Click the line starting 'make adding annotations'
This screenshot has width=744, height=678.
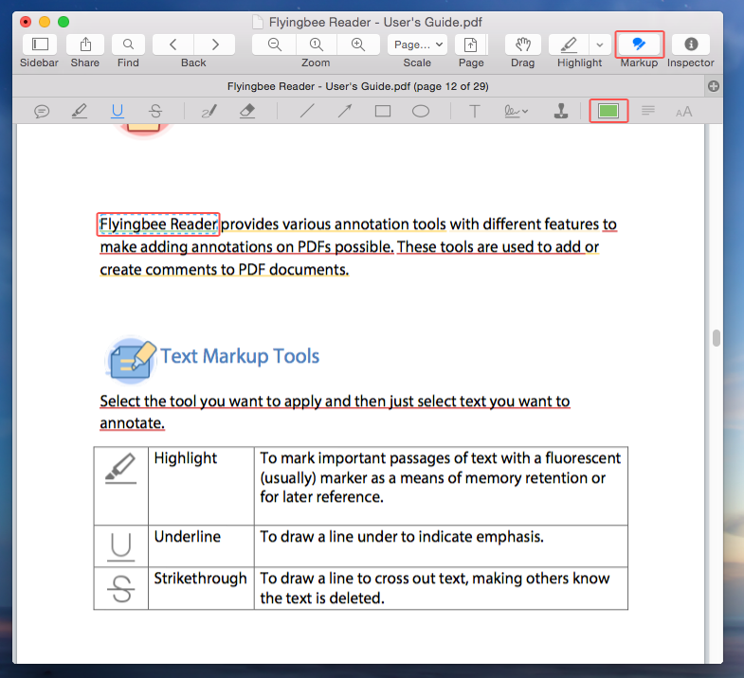349,247
